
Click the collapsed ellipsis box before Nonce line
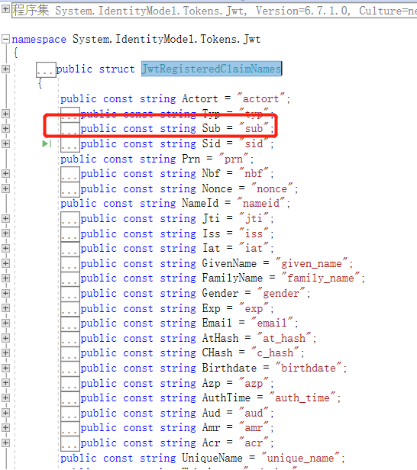[x=70, y=189]
